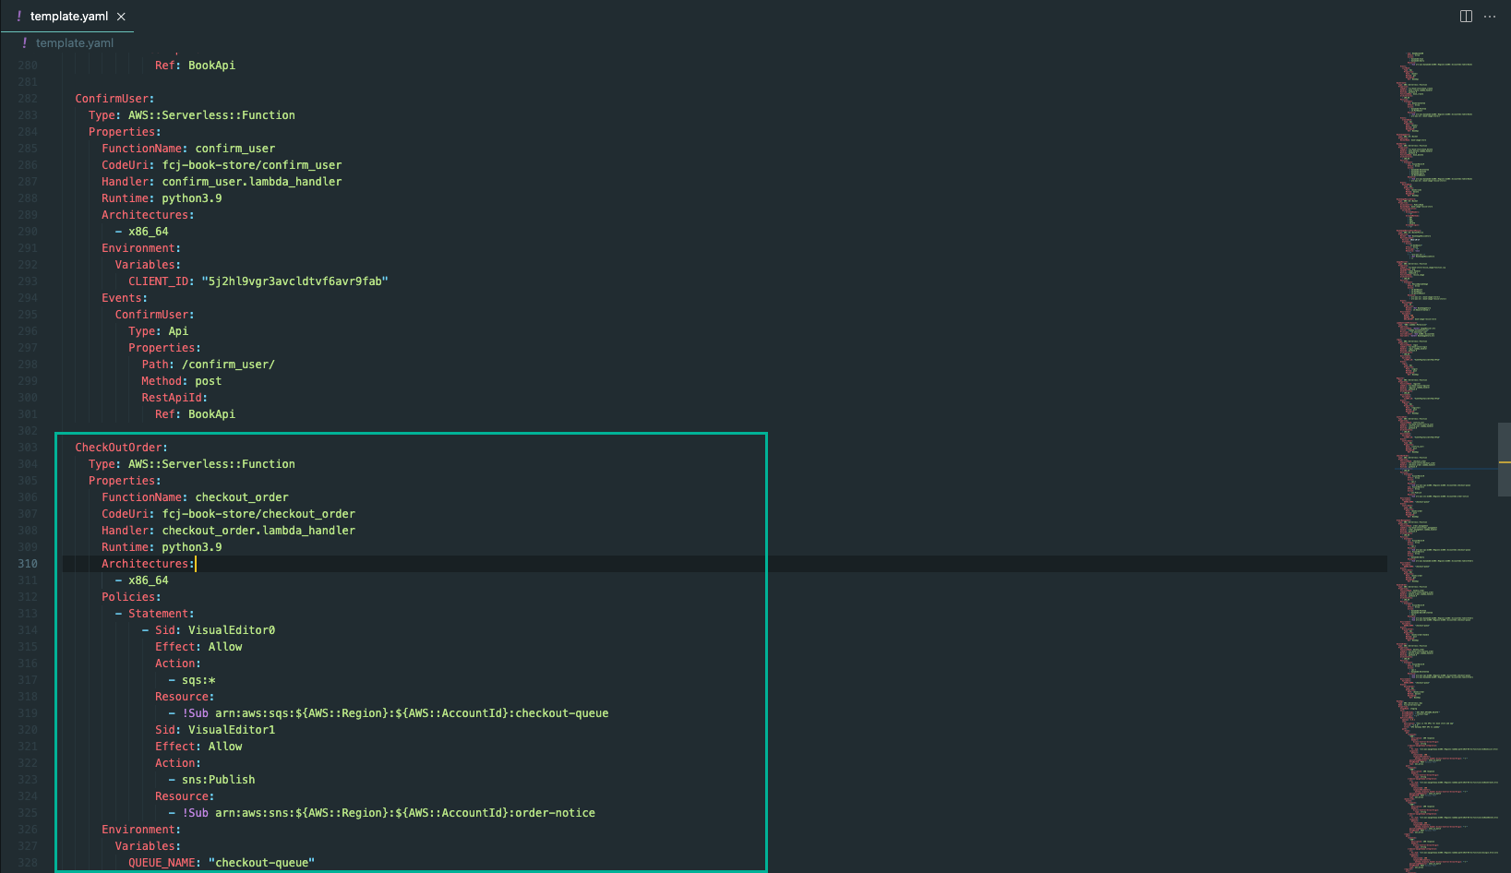Click the order-notice SNS ARN line
1511x873 pixels.
coord(382,813)
